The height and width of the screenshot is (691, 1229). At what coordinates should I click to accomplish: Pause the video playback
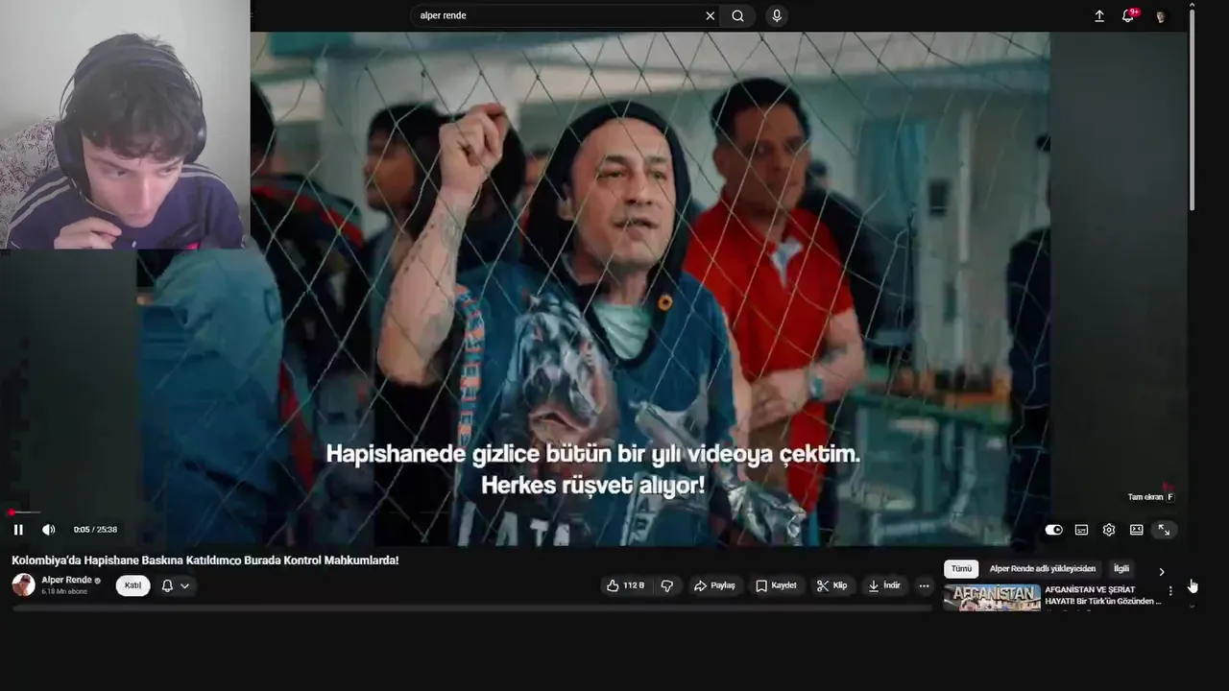[18, 530]
